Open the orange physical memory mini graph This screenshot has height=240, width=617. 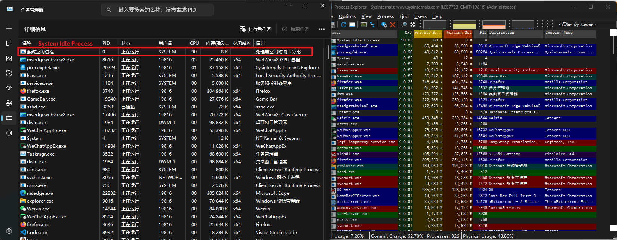[x=494, y=25]
